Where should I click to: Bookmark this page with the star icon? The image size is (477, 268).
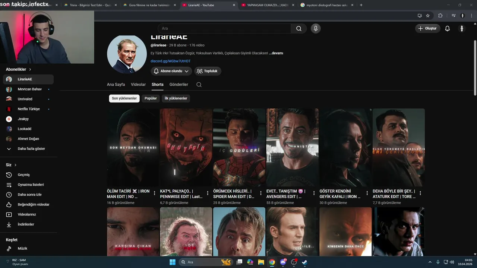click(428, 16)
